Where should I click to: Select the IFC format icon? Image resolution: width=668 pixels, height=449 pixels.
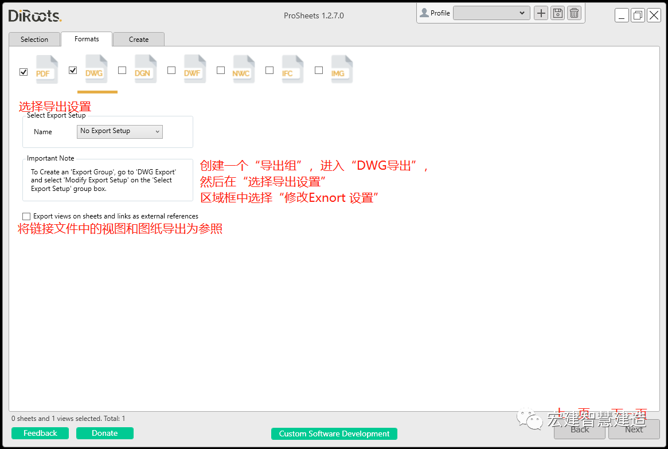click(x=292, y=69)
